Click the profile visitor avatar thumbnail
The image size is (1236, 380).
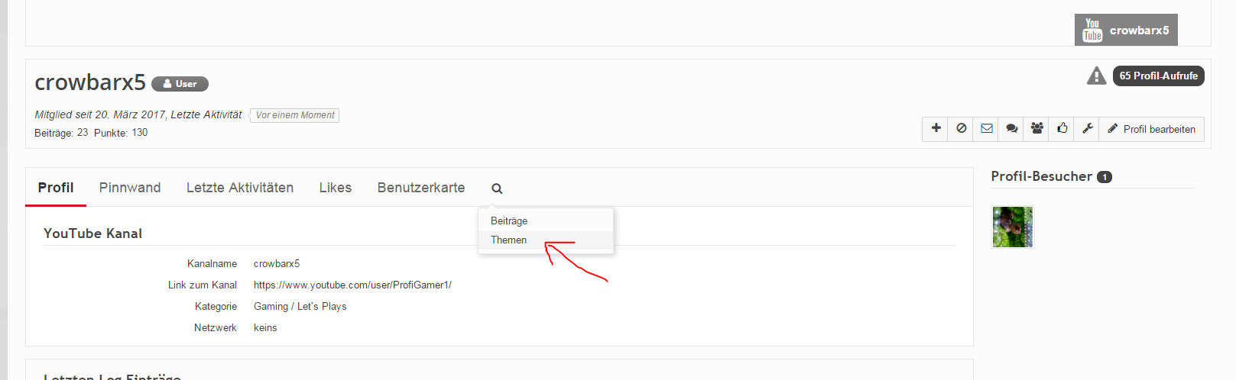tap(1012, 227)
